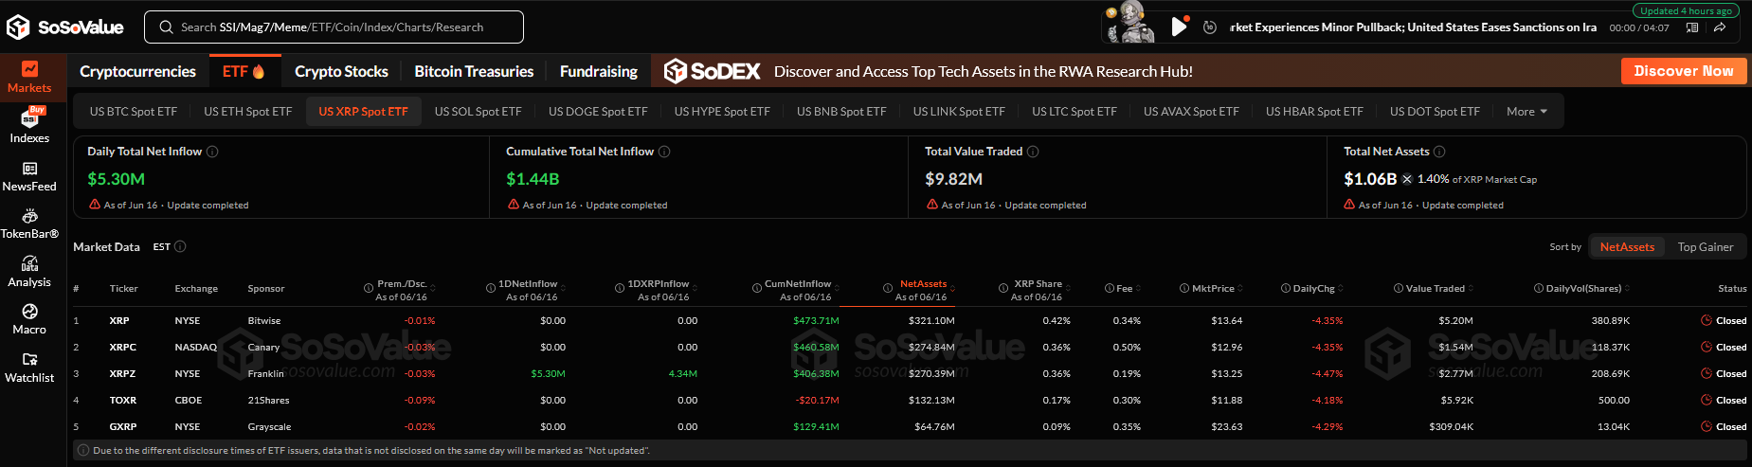
Task: Click the info icon beside Total Value Traded
Action: click(1033, 152)
